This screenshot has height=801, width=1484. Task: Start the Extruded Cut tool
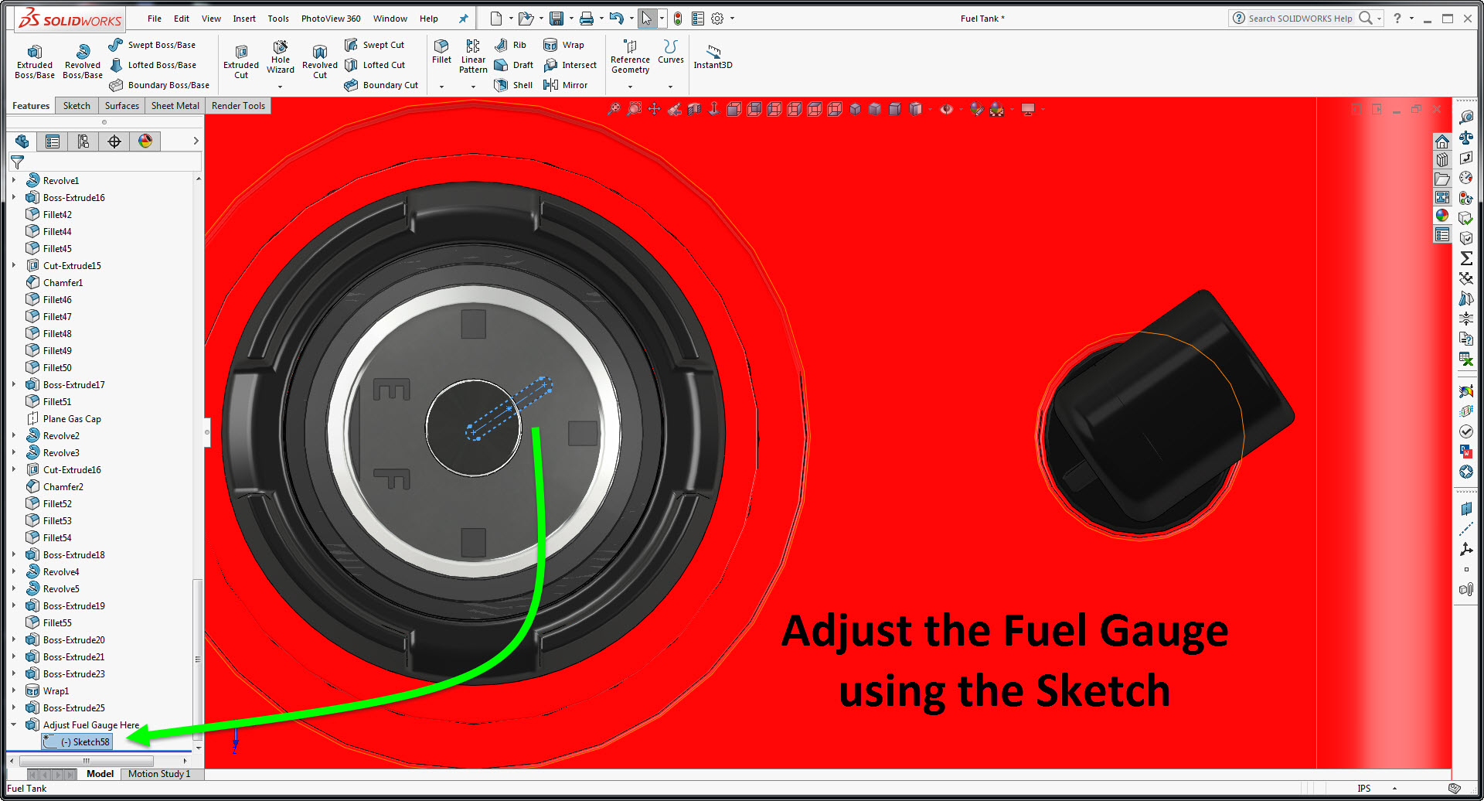(241, 61)
